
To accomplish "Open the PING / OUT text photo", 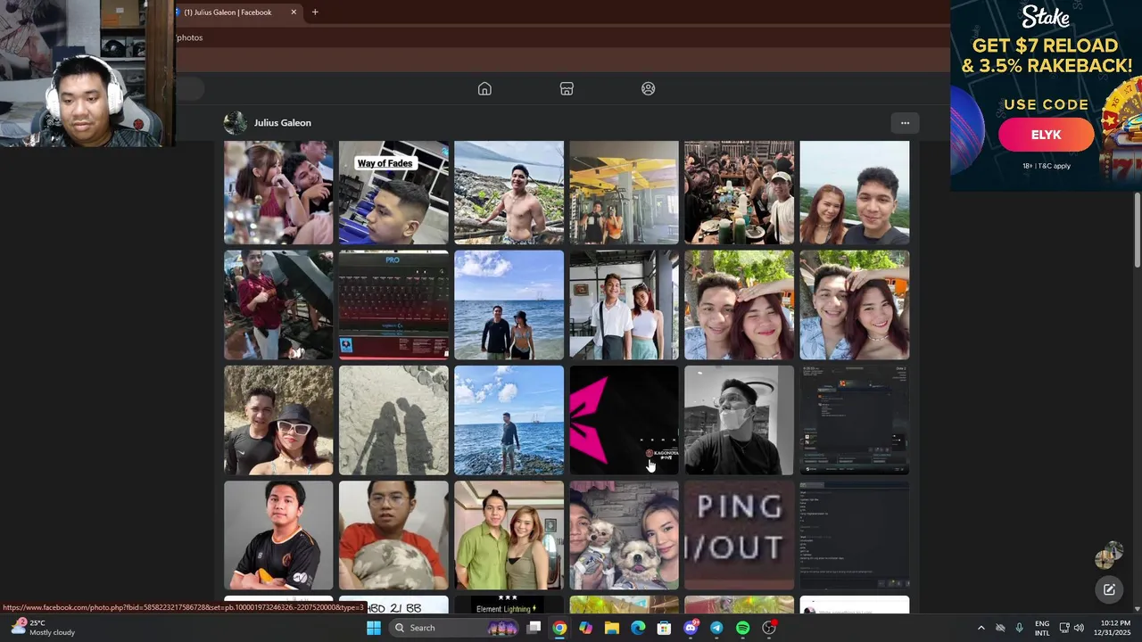I will pyautogui.click(x=739, y=535).
